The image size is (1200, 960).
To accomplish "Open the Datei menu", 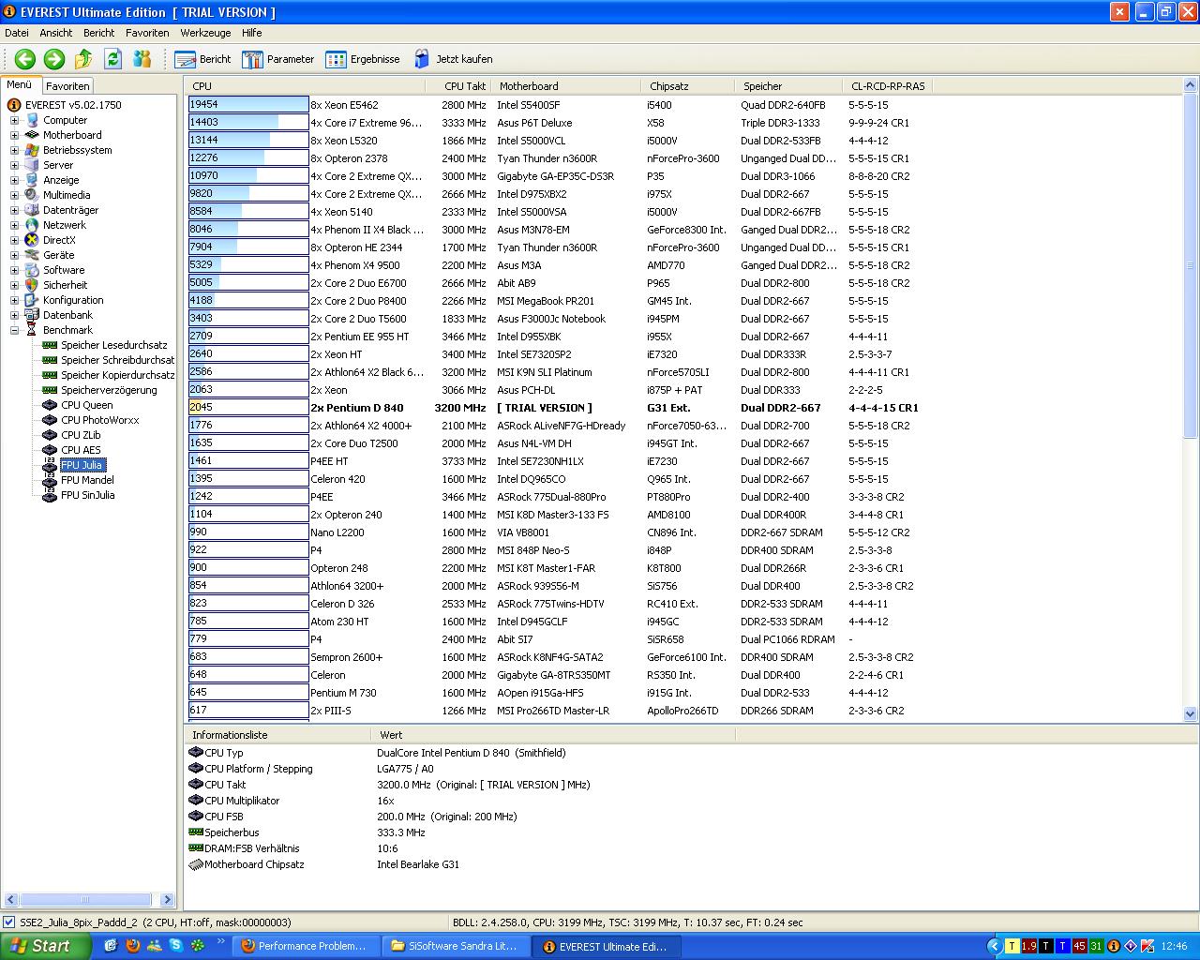I will pos(16,33).
